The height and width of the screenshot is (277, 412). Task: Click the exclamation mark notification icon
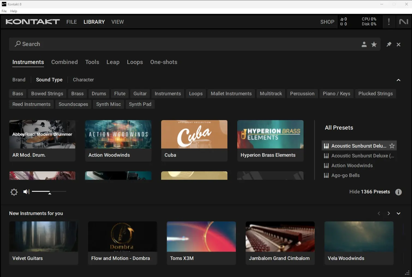389,22
